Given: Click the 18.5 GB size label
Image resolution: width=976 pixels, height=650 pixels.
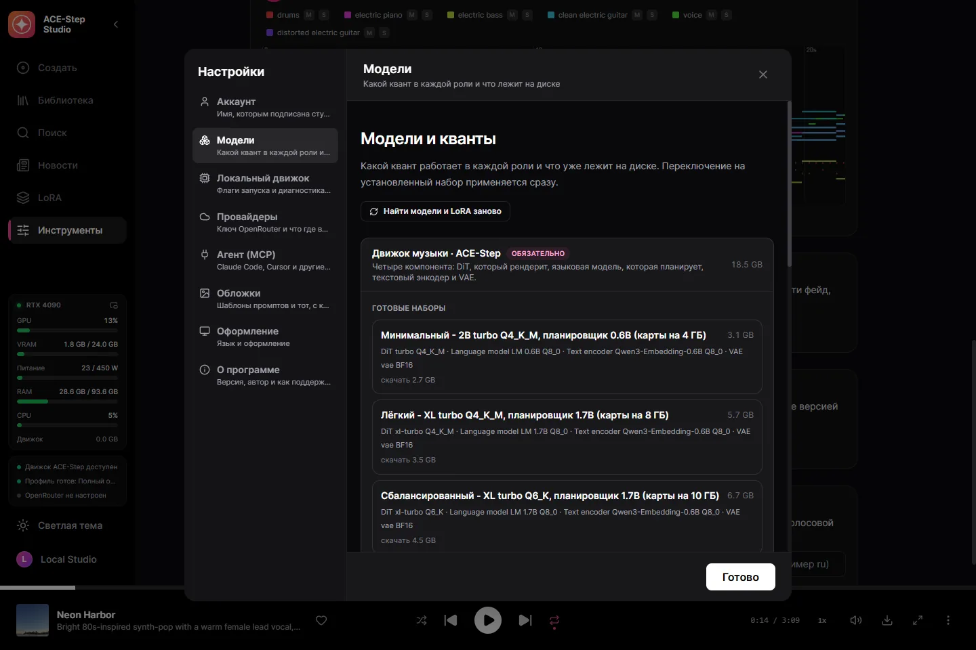Looking at the screenshot, I should 747,265.
